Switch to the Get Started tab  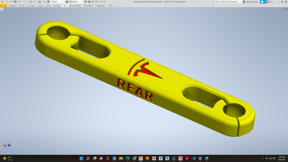[x=88, y=5]
